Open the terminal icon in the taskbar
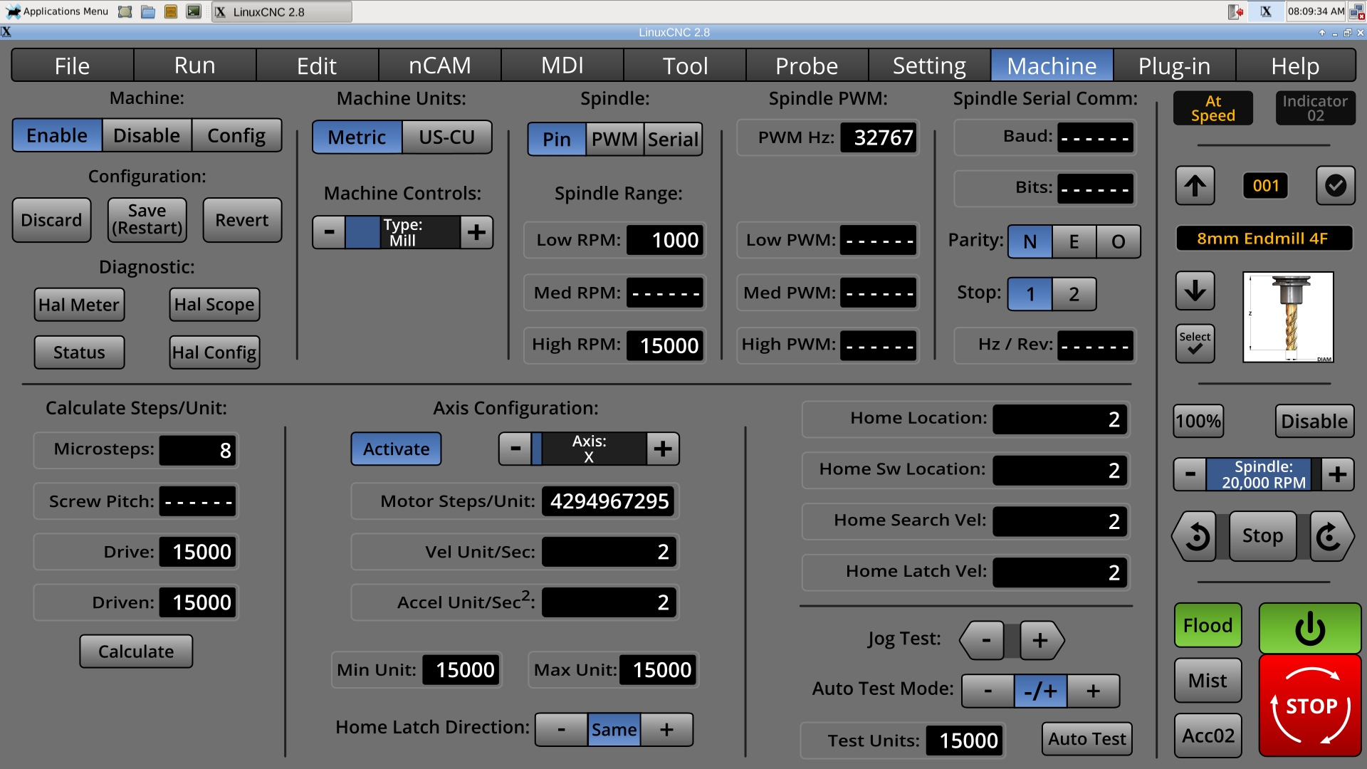 (x=194, y=11)
